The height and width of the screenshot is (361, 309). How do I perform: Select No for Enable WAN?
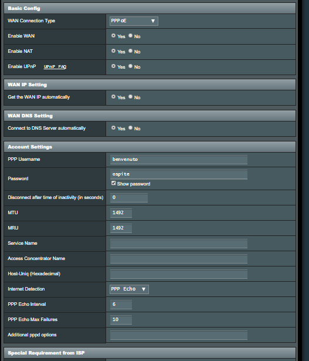click(x=130, y=36)
